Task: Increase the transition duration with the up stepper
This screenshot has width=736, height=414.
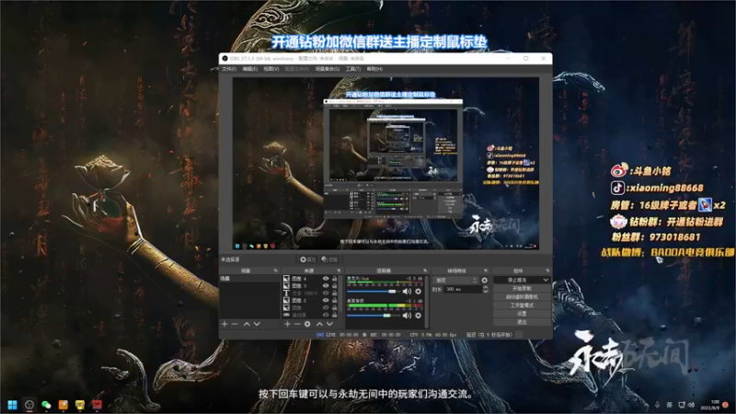Action: 486,287
